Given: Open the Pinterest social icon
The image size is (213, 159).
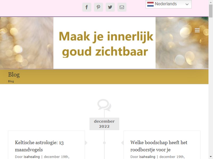Looking at the screenshot, I should [99, 7].
